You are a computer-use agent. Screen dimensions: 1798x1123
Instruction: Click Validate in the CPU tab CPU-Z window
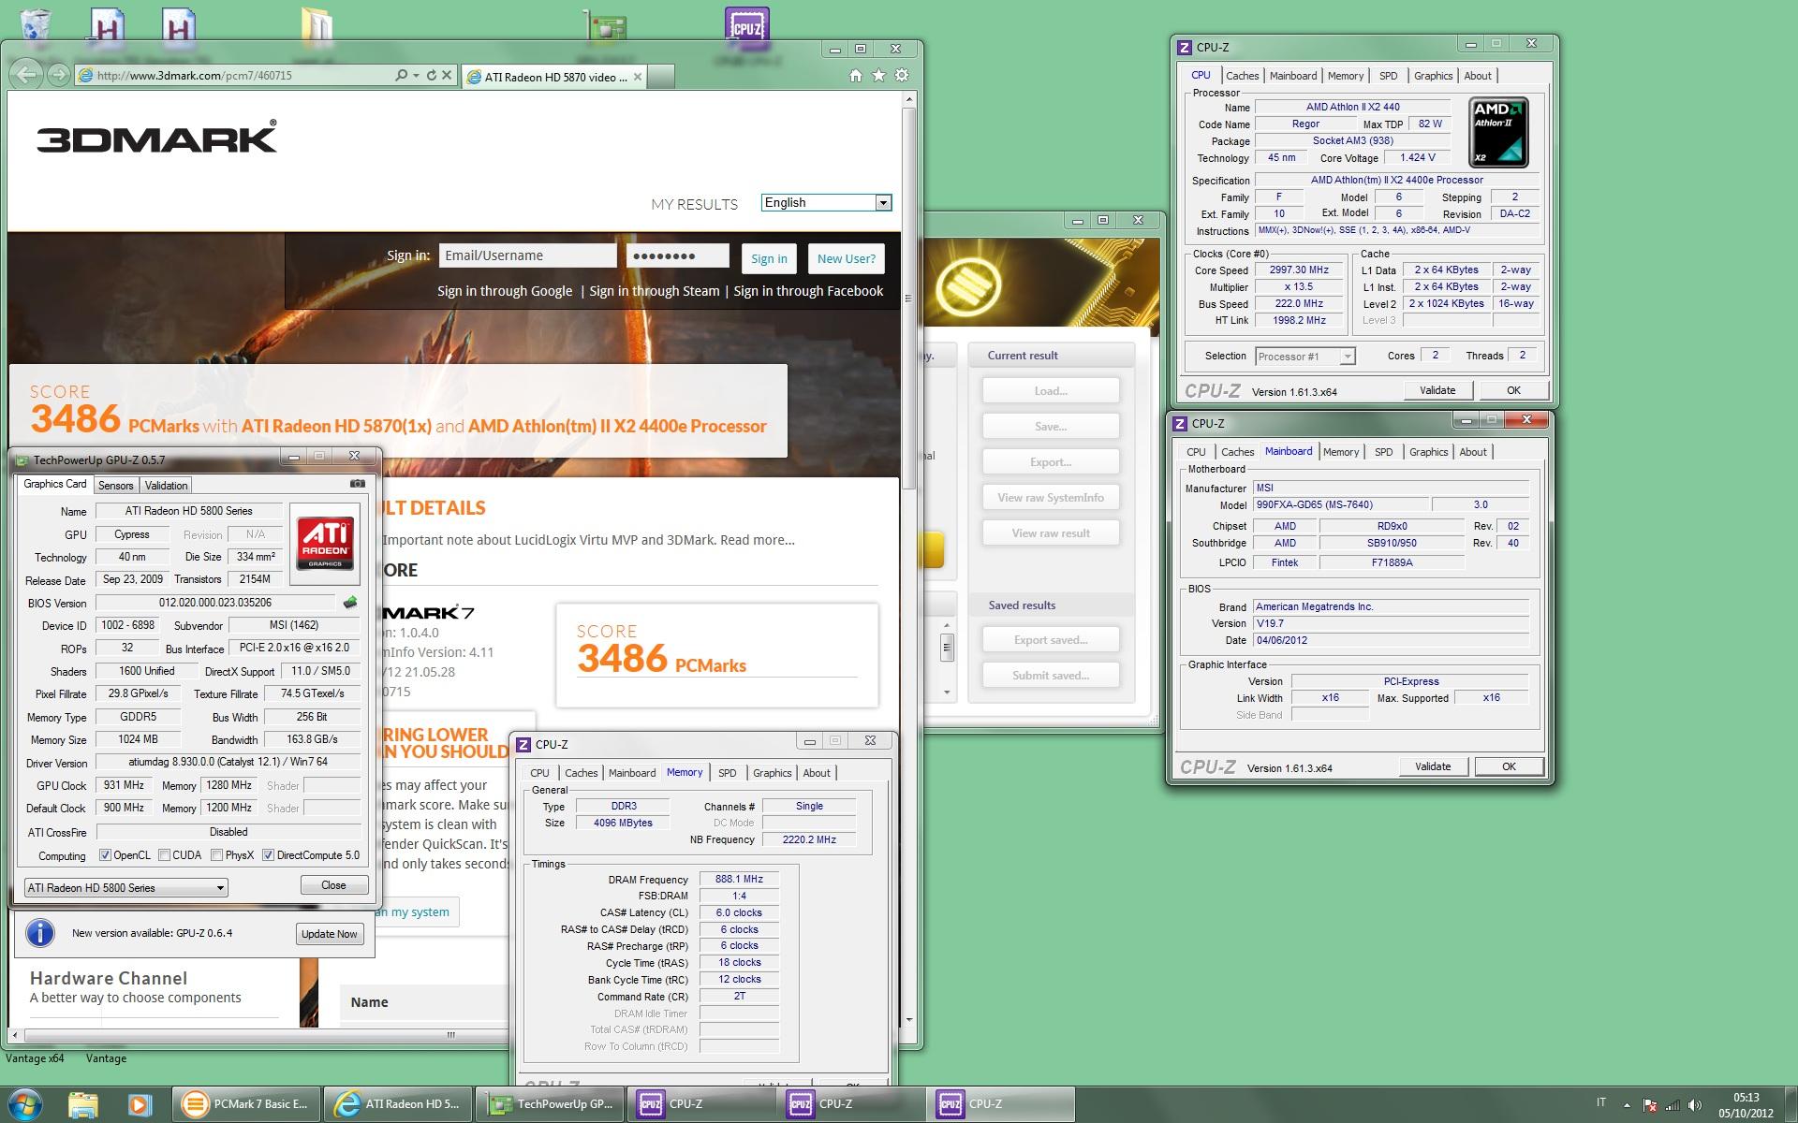1437,390
